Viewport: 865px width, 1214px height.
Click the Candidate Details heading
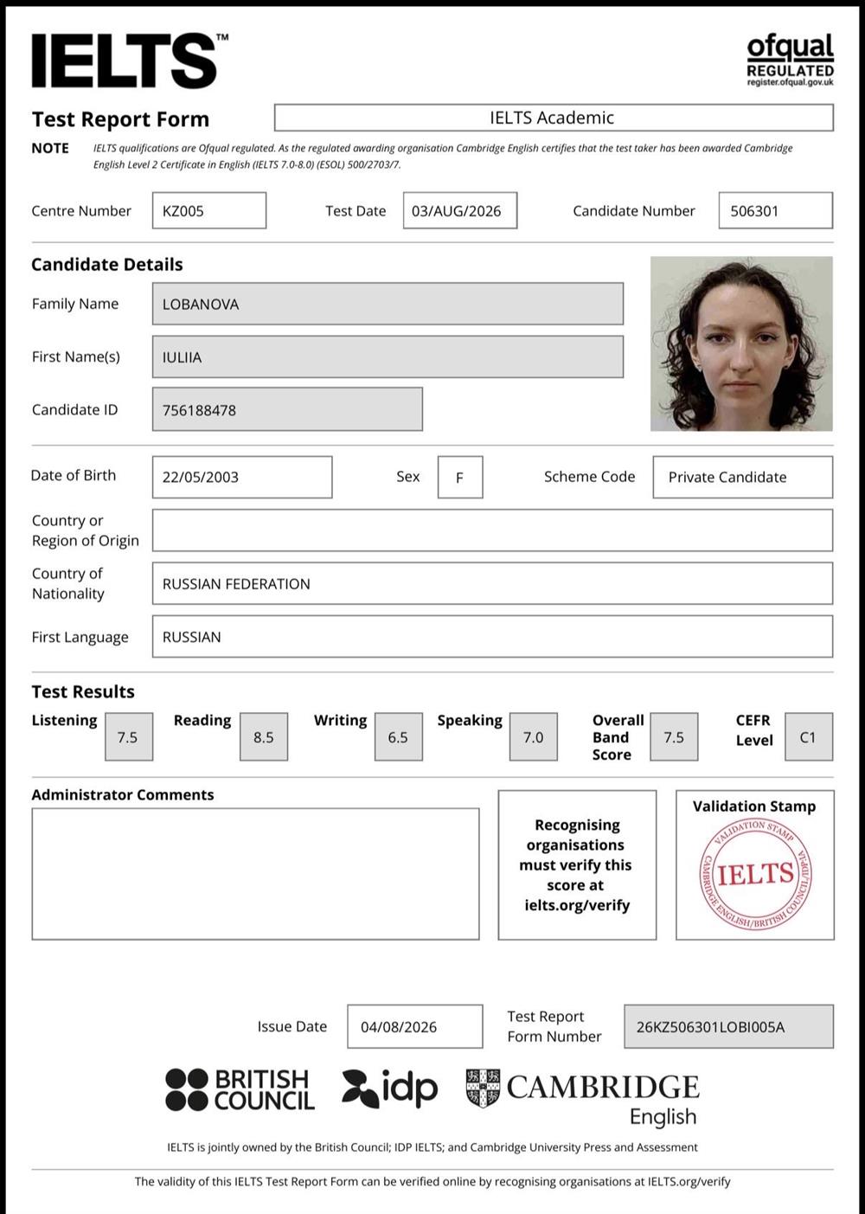pos(107,264)
